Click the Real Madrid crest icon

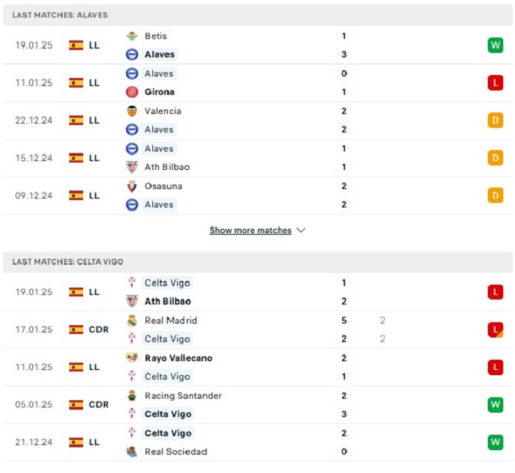[132, 321]
